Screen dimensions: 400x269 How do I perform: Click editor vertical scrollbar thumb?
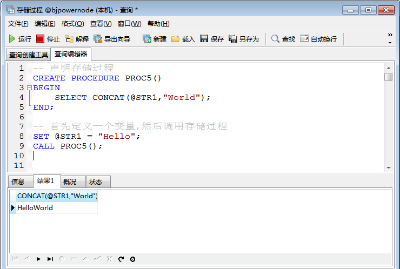(388, 77)
